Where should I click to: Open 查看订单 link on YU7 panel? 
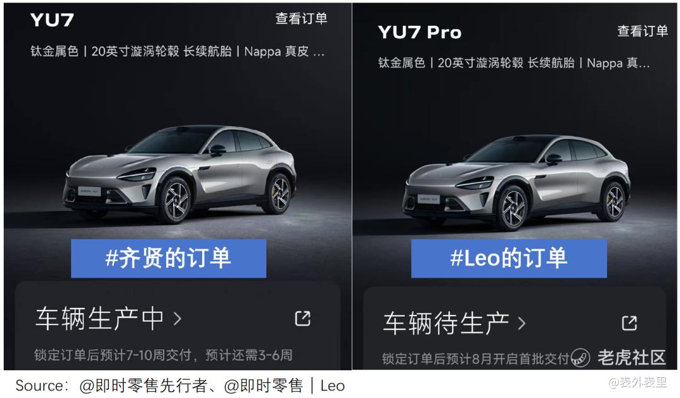pos(302,18)
